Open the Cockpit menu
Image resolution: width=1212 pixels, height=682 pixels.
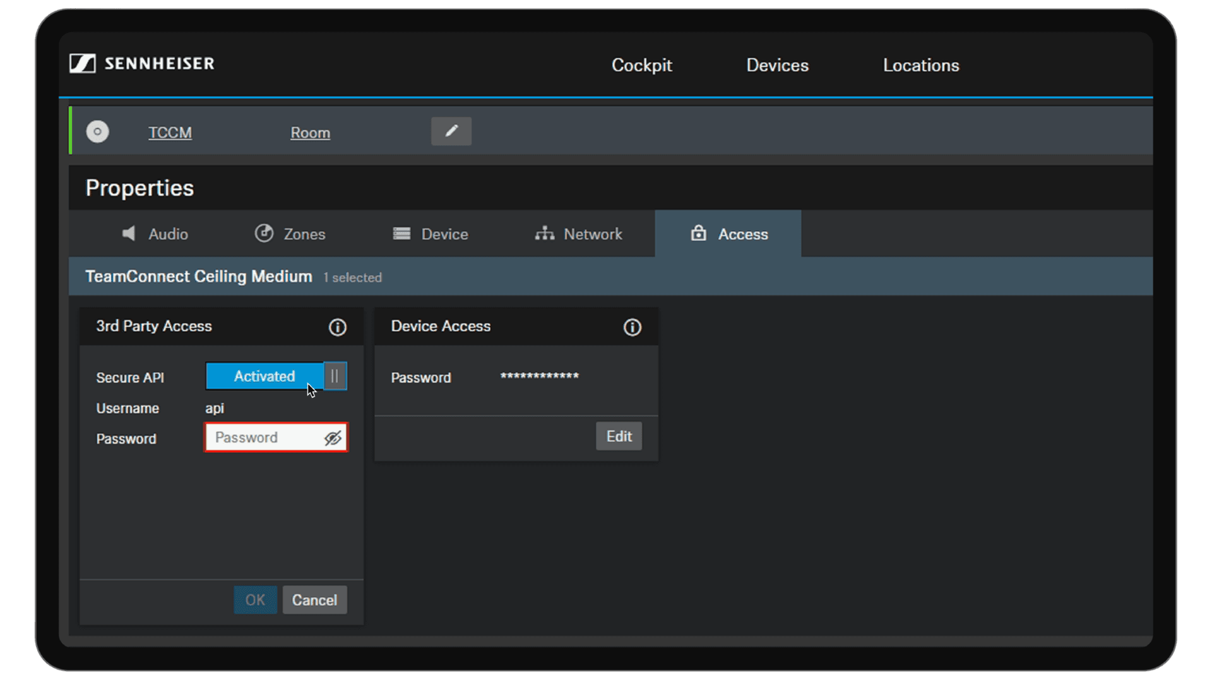641,65
